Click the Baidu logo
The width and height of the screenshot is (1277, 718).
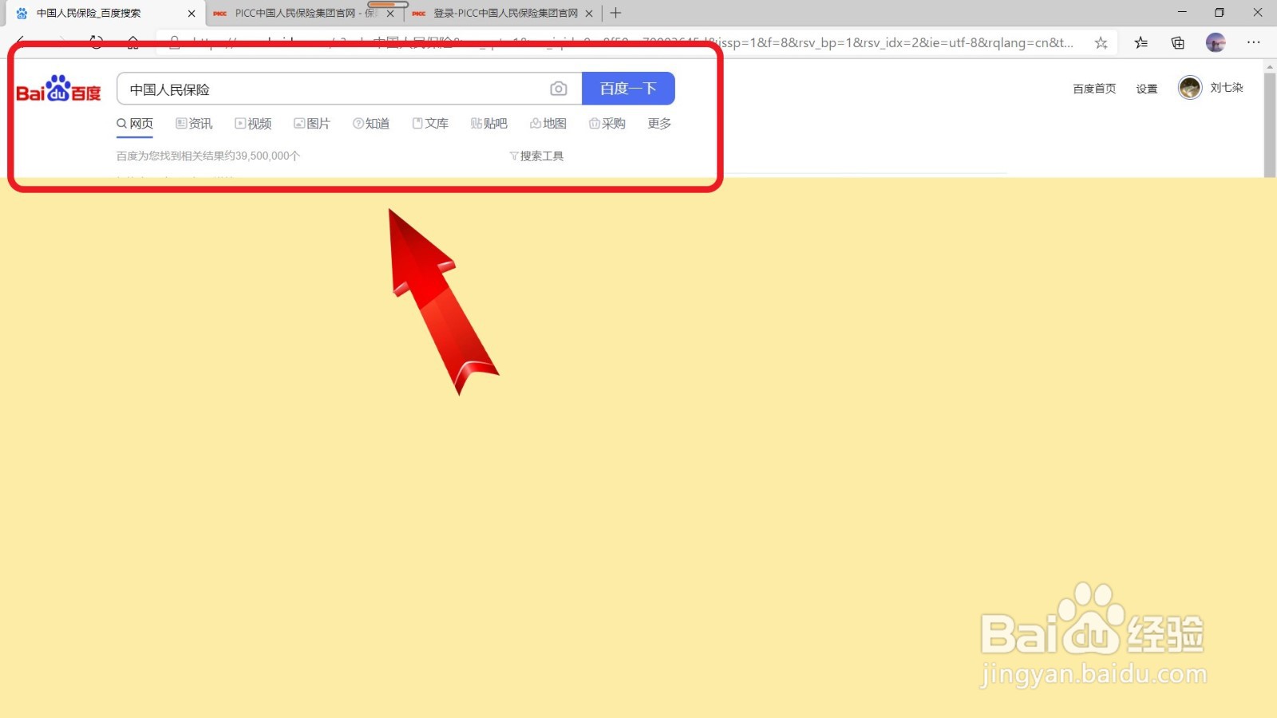coord(59,89)
